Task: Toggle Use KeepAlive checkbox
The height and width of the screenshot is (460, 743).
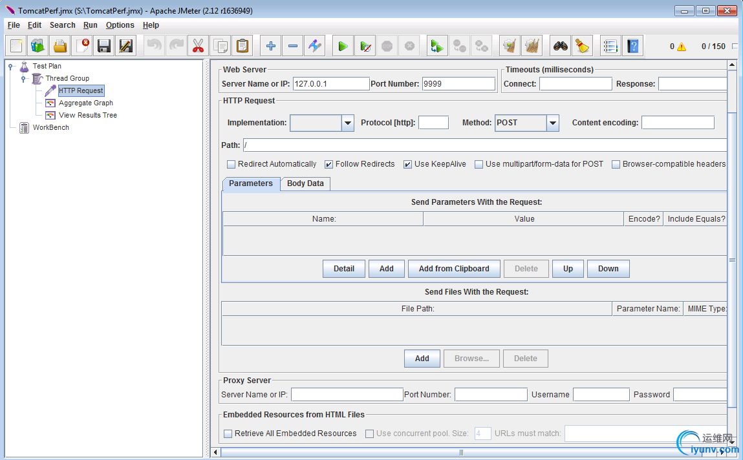Action: [407, 164]
